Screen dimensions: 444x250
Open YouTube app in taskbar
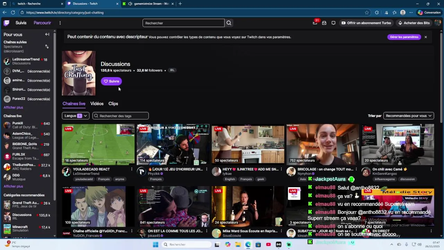click(x=268, y=245)
